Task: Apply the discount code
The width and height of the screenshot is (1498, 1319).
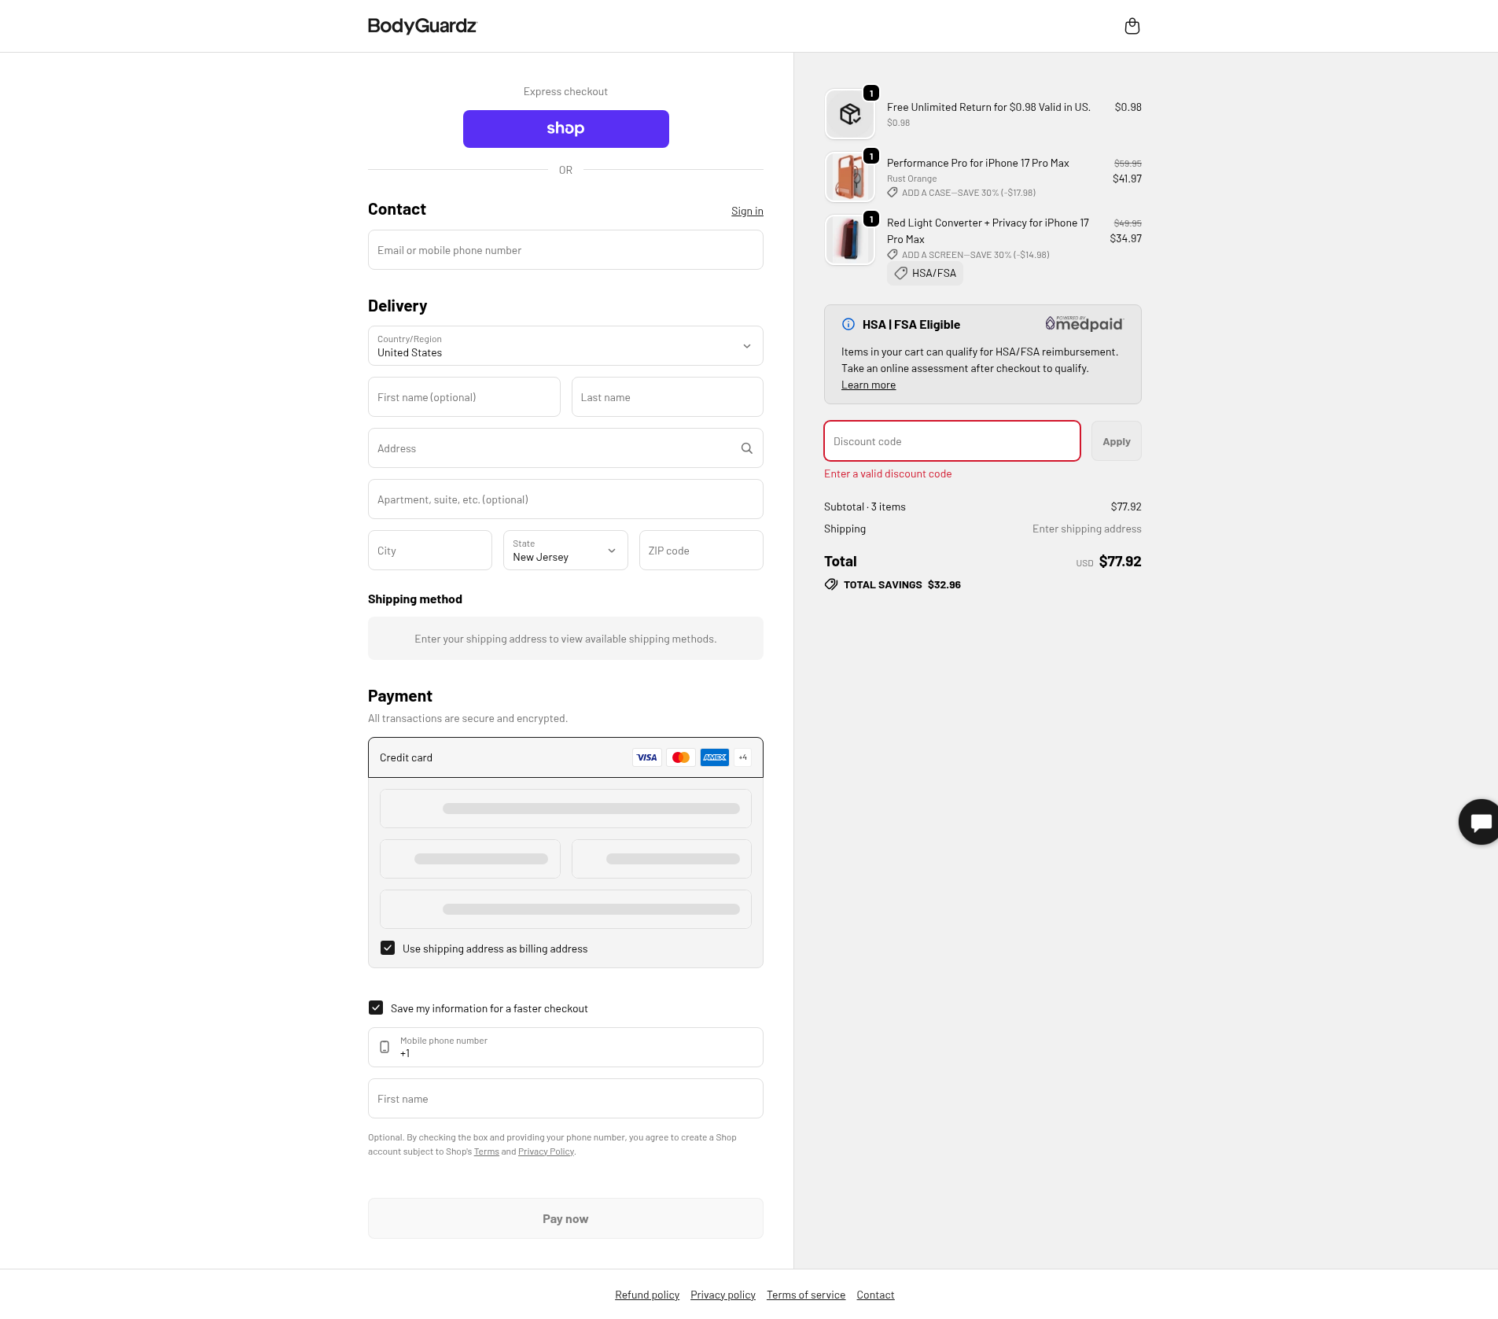Action: 1116,441
